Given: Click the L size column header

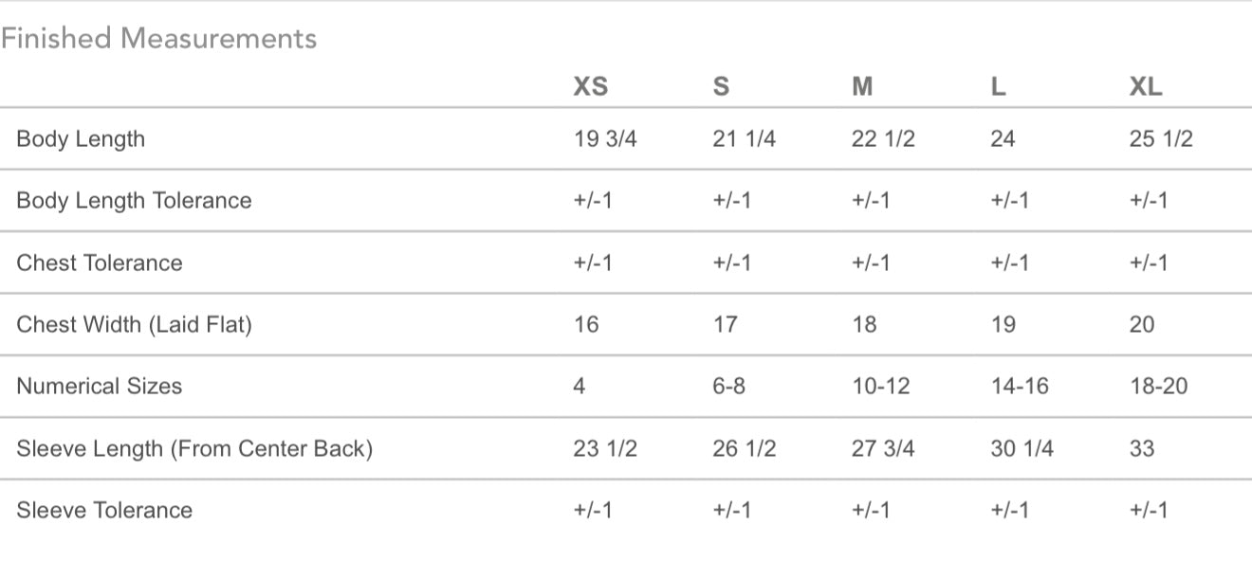Looking at the screenshot, I should (998, 87).
